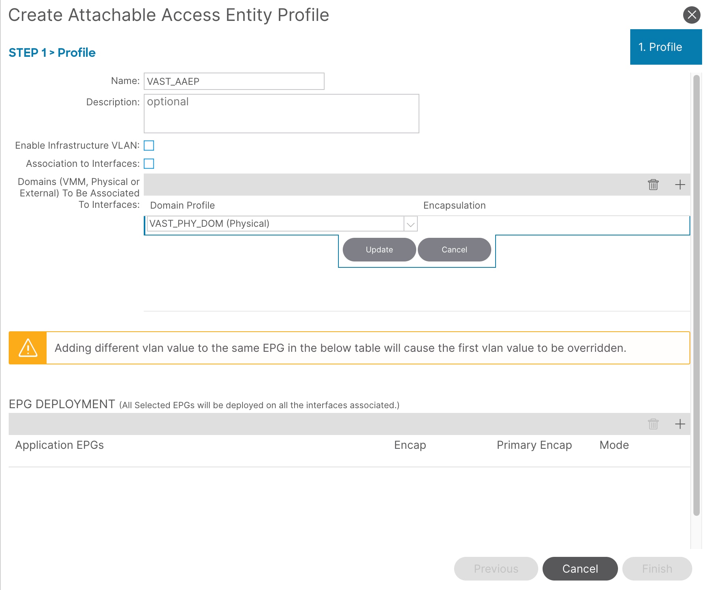Viewport: 710px width, 590px height.
Task: Click the trash icon in EPG Deployment
Action: (653, 424)
